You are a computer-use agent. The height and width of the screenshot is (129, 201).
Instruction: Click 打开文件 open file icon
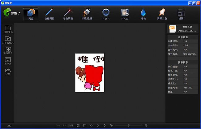click(x=8, y=29)
